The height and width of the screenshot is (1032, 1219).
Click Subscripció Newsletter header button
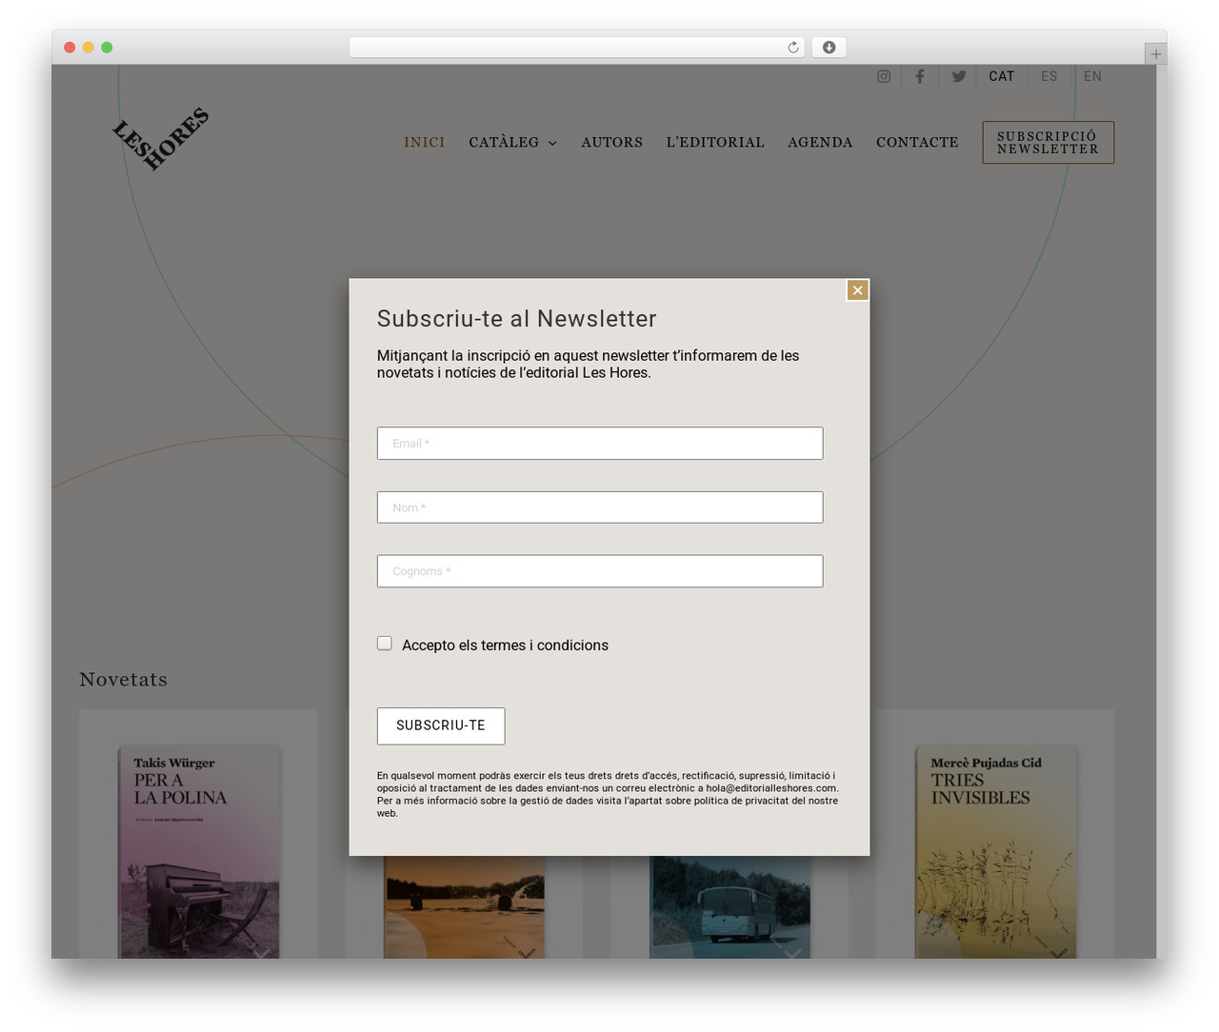click(x=1048, y=143)
